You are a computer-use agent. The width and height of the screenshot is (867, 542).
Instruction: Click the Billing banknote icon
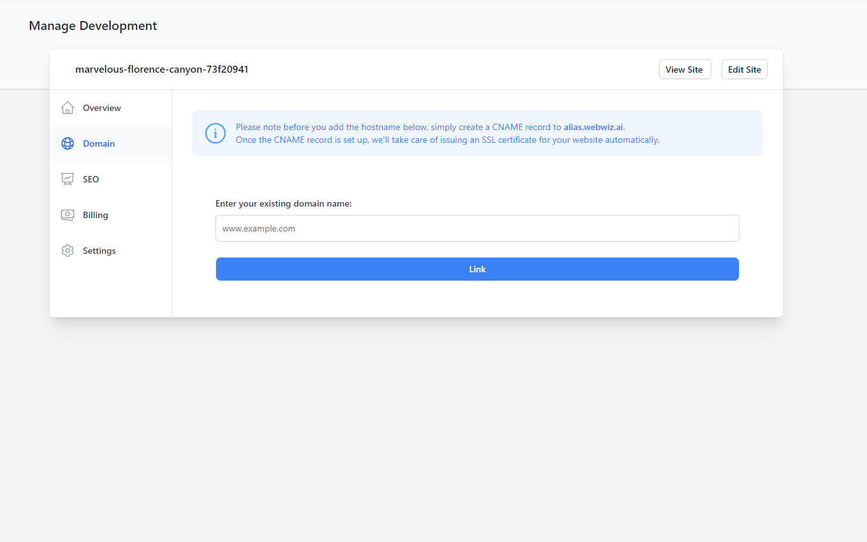[x=68, y=215]
